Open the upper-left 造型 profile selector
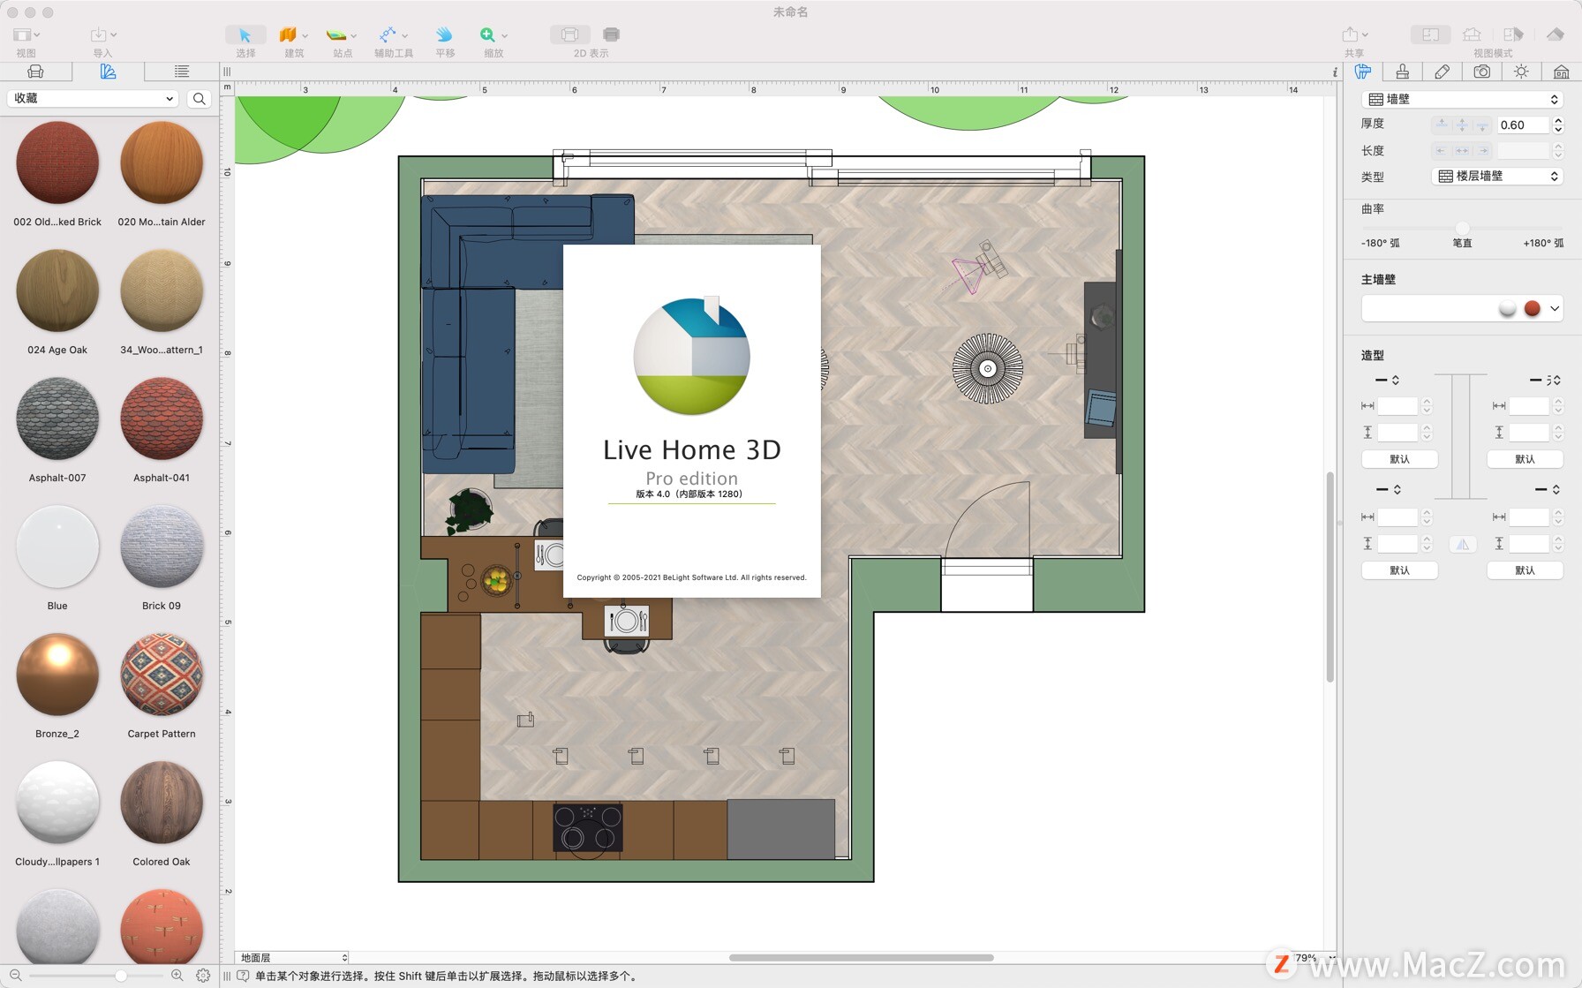This screenshot has width=1582, height=988. 1387,380
